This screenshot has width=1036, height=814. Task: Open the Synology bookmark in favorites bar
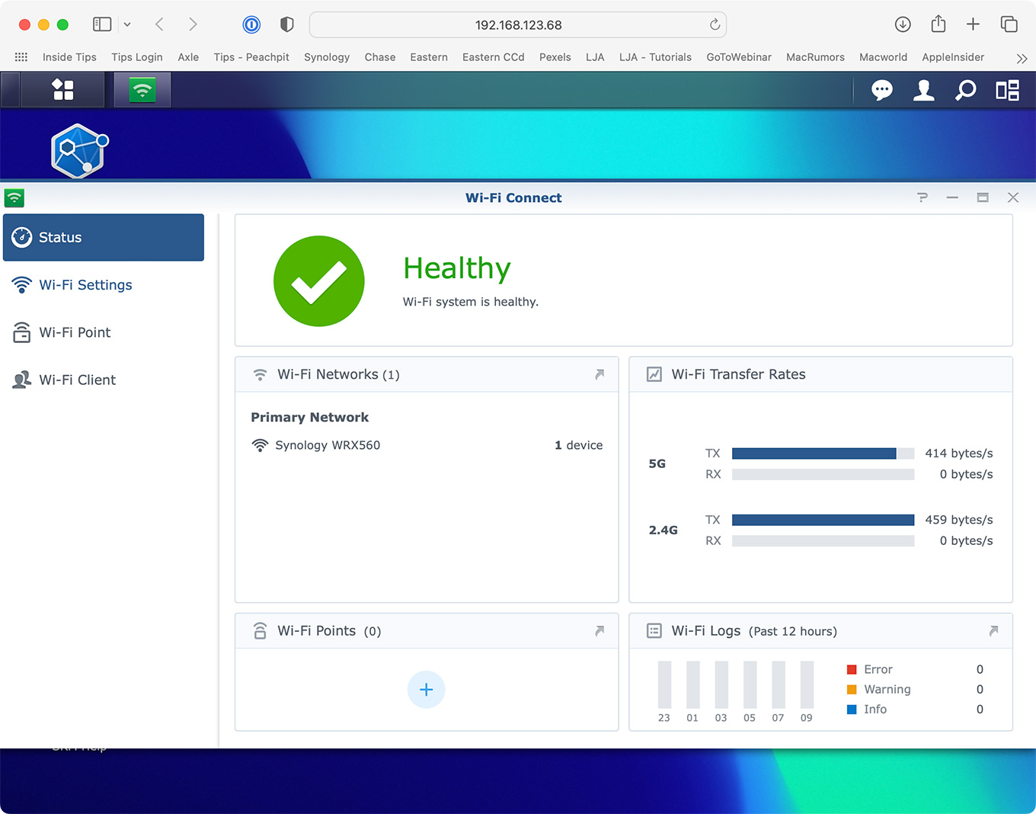pos(326,57)
